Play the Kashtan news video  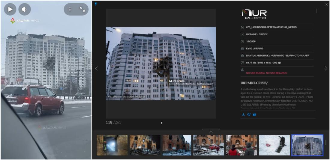[x=10, y=9]
